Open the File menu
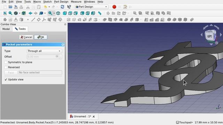 tap(4, 2)
